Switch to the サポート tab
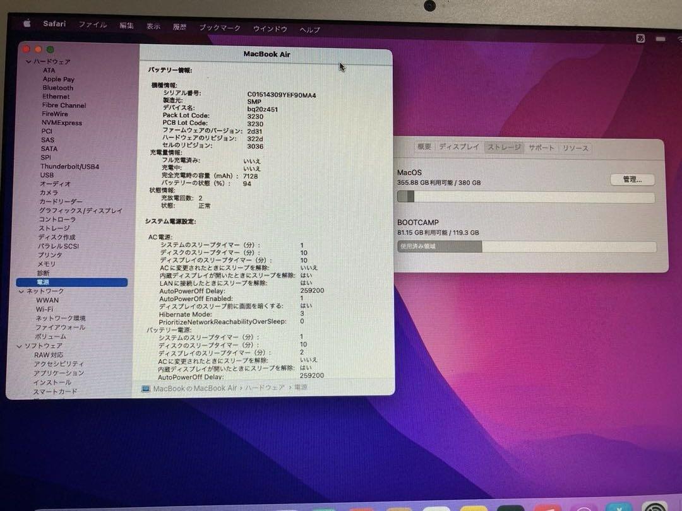 [x=541, y=148]
